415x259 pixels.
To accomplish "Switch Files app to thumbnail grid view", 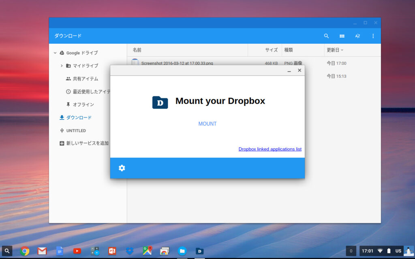I will (342, 36).
